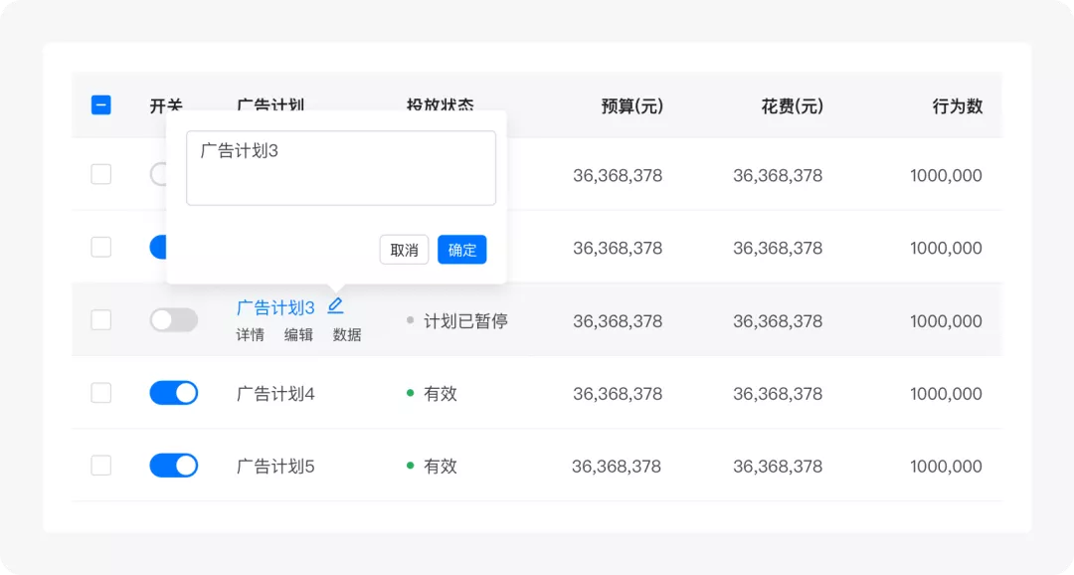Click the 编辑 link under 广告计划3
This screenshot has height=575, width=1074.
[x=298, y=335]
